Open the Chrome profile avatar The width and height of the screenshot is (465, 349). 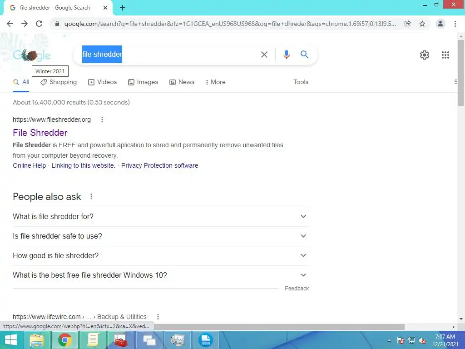(440, 24)
